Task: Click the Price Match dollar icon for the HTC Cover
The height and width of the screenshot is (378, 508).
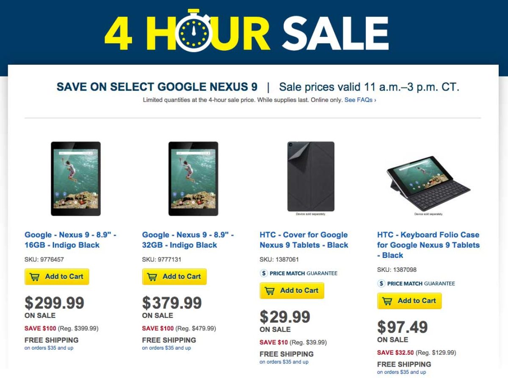Action: pos(264,273)
